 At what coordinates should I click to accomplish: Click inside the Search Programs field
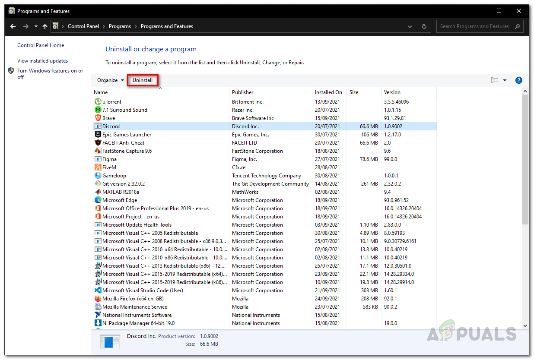pyautogui.click(x=475, y=26)
